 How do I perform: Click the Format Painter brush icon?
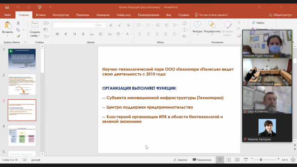pos(18,36)
